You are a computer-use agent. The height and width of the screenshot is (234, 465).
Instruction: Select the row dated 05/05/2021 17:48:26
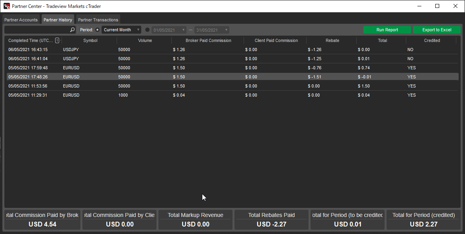[232, 77]
